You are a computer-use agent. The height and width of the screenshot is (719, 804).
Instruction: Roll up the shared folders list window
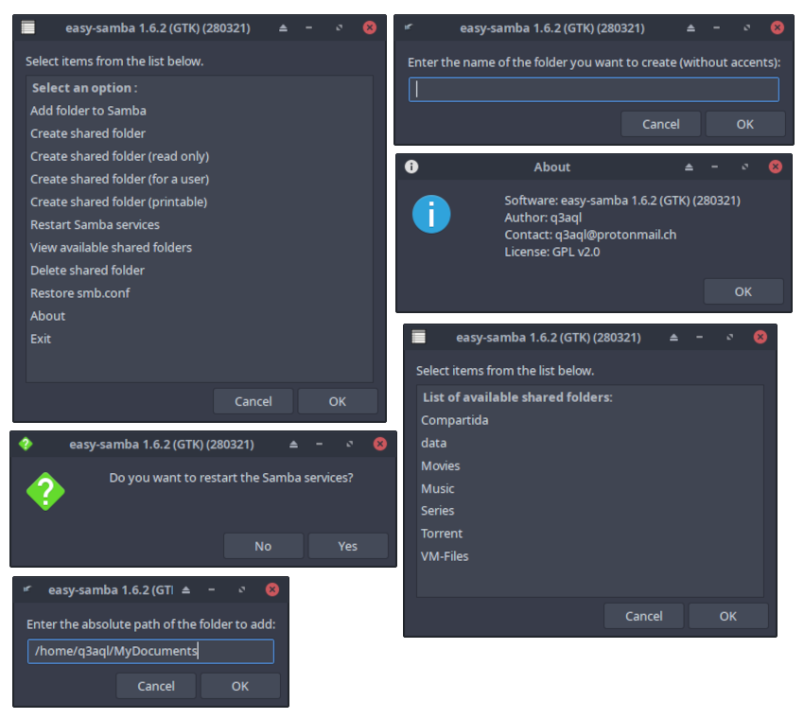pos(673,338)
